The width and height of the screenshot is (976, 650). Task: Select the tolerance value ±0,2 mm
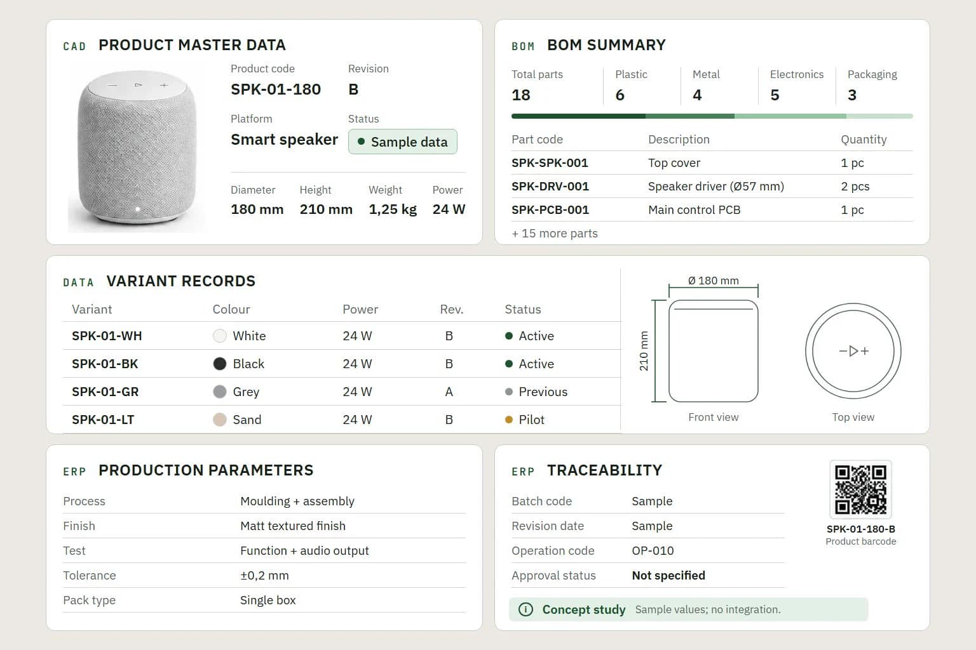(x=264, y=575)
